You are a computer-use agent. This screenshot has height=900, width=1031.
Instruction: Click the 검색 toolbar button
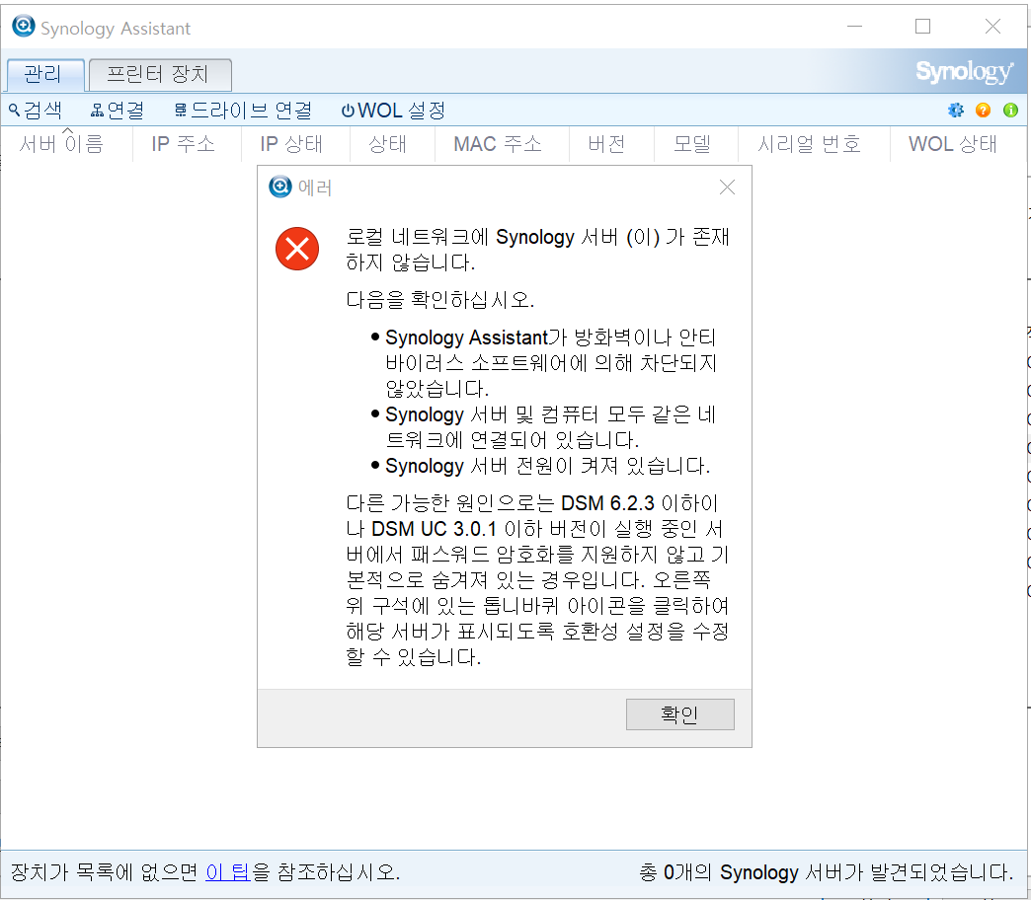pyautogui.click(x=36, y=110)
